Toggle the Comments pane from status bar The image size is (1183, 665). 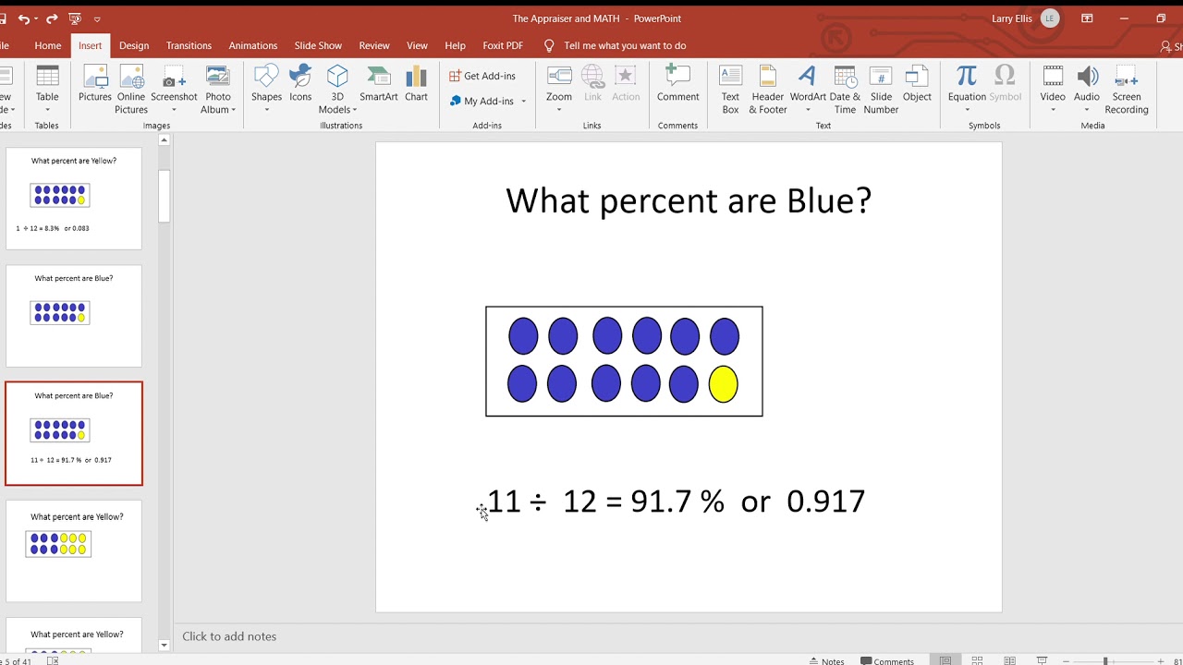887,660
